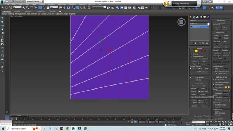Screen dimensions: 233x131
Task: Expand the Soft Selection rollout
Action: coord(199,78)
